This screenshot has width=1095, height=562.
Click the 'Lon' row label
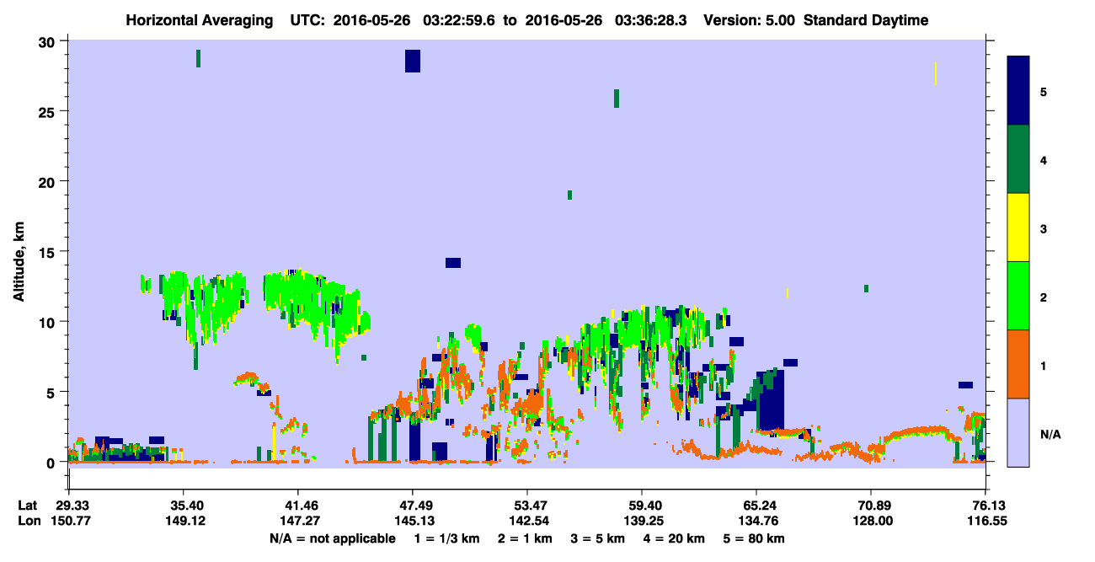pos(29,522)
